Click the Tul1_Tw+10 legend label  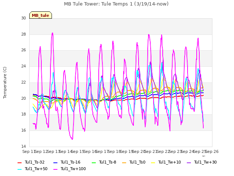(x=170, y=162)
